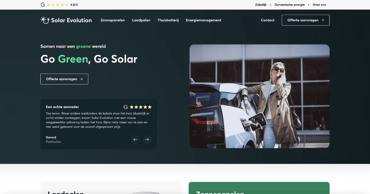Open the Zonnepanelen navigation item
Image resolution: width=370 pixels, height=194 pixels.
tap(113, 20)
